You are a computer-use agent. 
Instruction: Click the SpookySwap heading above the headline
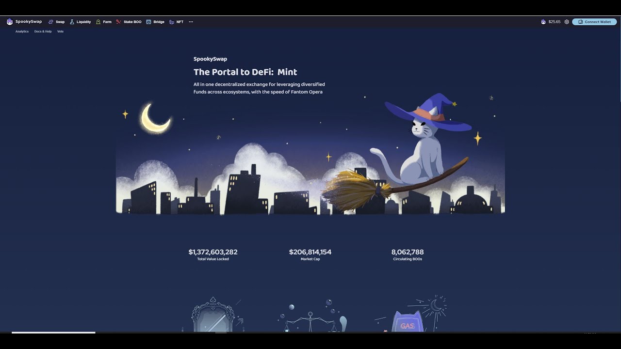click(x=210, y=59)
